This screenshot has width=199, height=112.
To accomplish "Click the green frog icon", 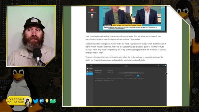I will (53, 101).
